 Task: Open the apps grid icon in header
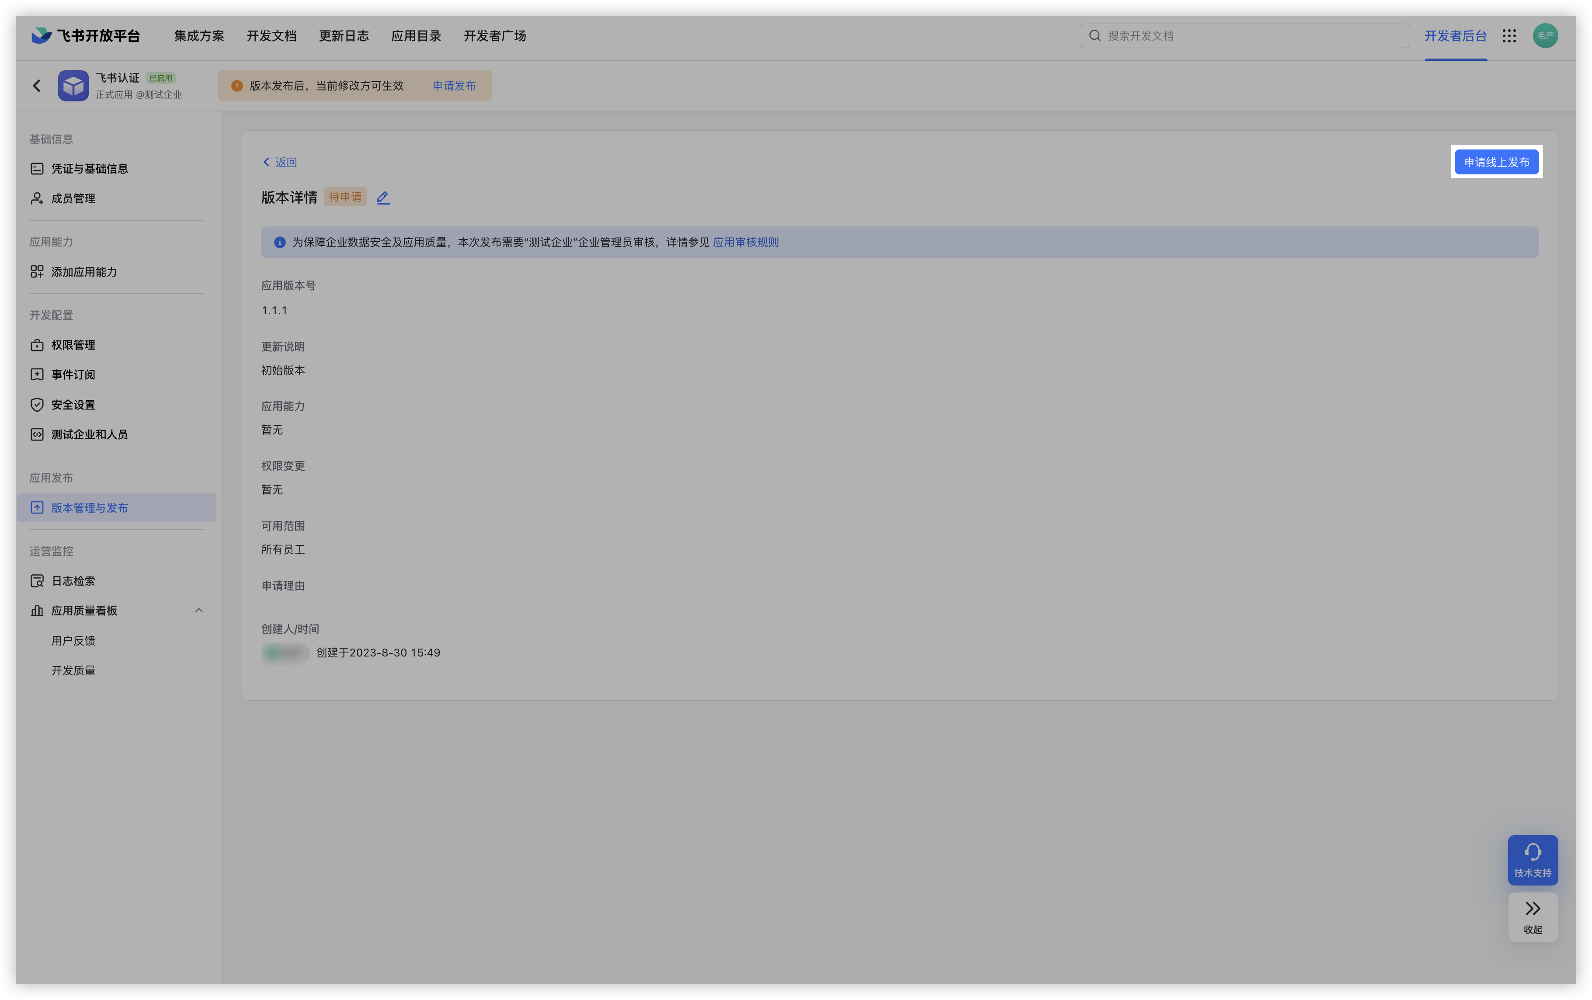[1509, 36]
